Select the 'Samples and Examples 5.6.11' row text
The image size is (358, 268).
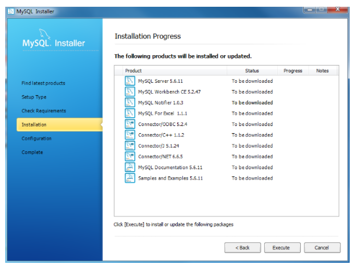(x=170, y=178)
